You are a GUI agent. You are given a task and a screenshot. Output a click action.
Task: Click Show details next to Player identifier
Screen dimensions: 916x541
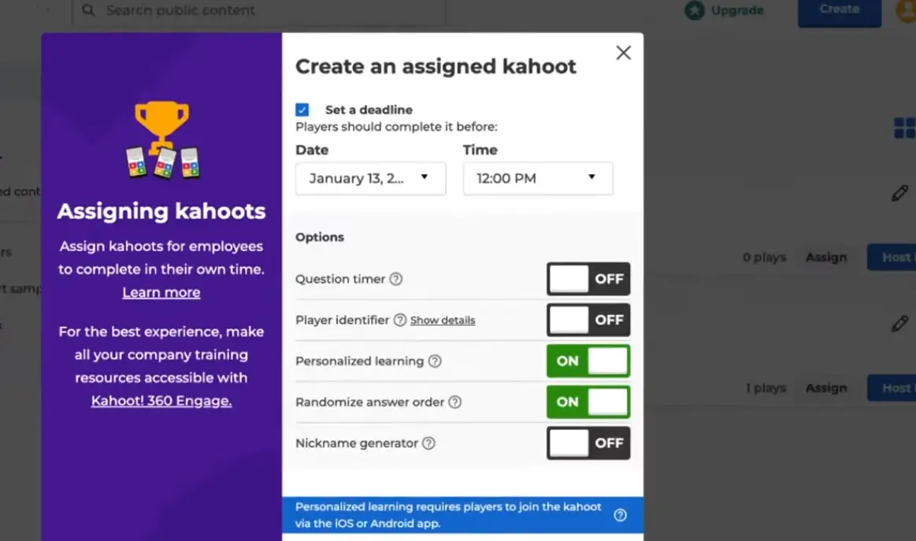tap(443, 321)
